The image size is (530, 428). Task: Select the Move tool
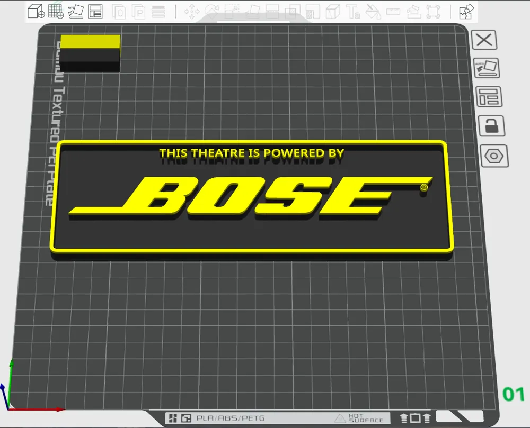[192, 12]
